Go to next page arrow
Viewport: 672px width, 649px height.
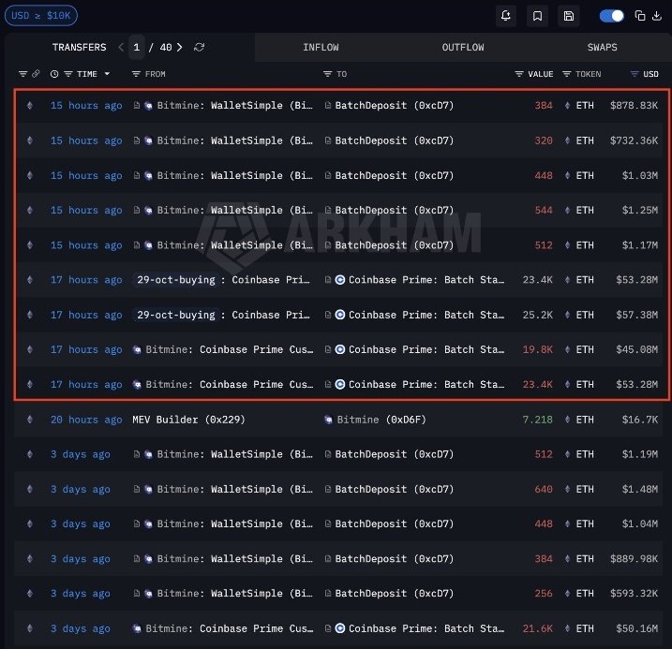pyautogui.click(x=180, y=47)
